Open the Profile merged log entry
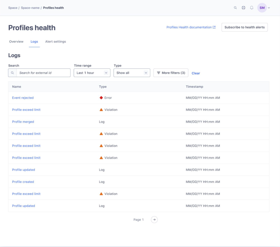Screen dimensions: 280x247 pyautogui.click(x=23, y=121)
